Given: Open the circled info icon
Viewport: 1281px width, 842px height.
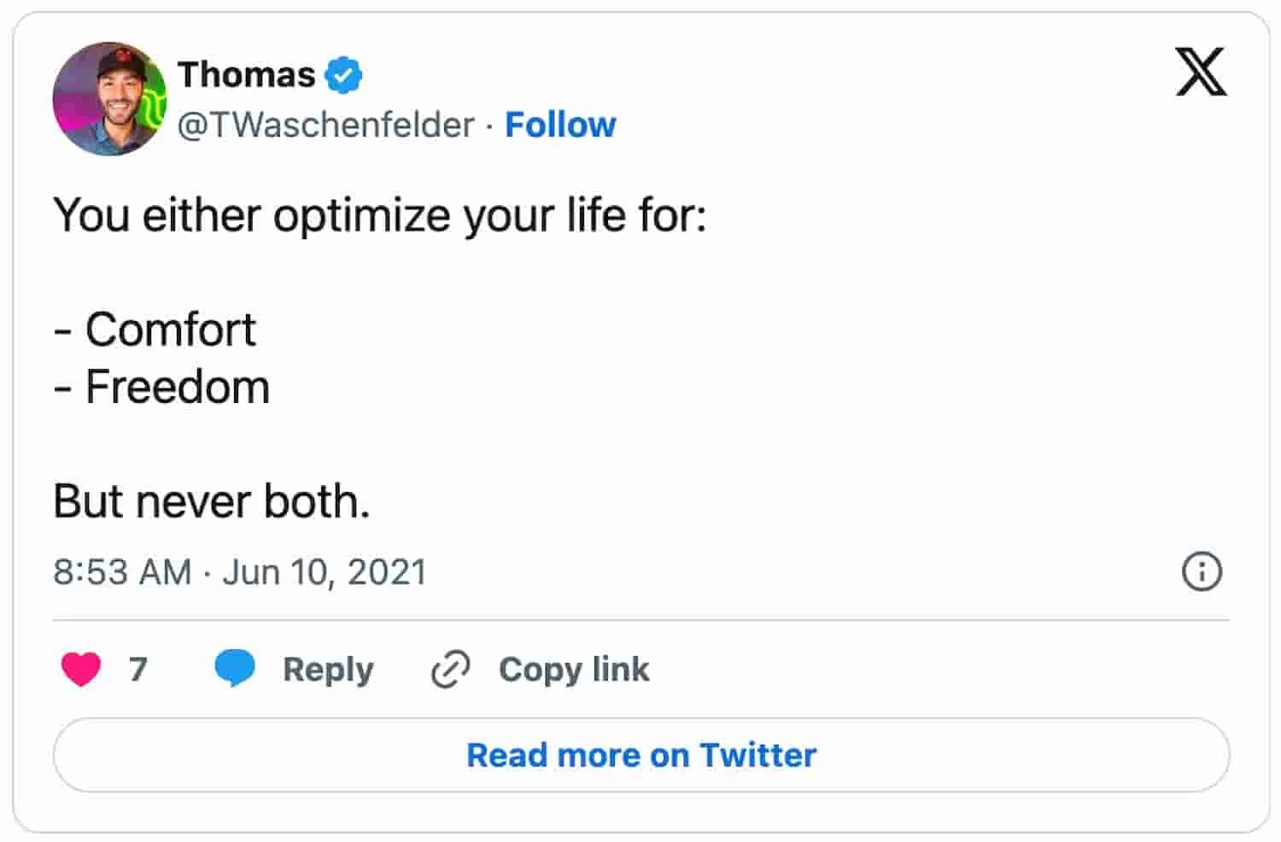Looking at the screenshot, I should click(1202, 571).
